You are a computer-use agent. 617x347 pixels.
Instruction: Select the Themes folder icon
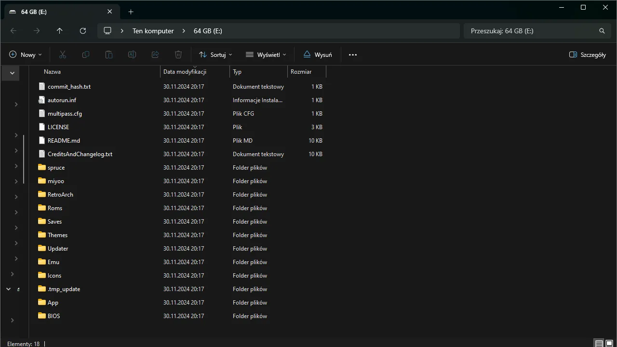click(x=42, y=235)
